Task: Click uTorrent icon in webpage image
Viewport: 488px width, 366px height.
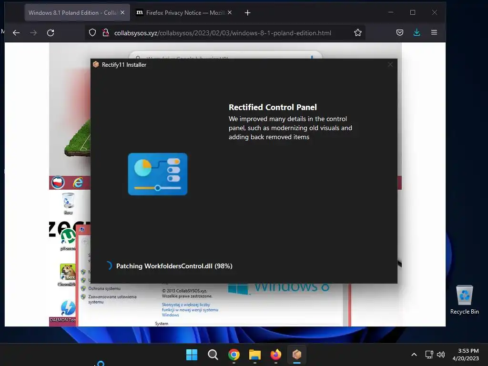Action: [x=68, y=239]
